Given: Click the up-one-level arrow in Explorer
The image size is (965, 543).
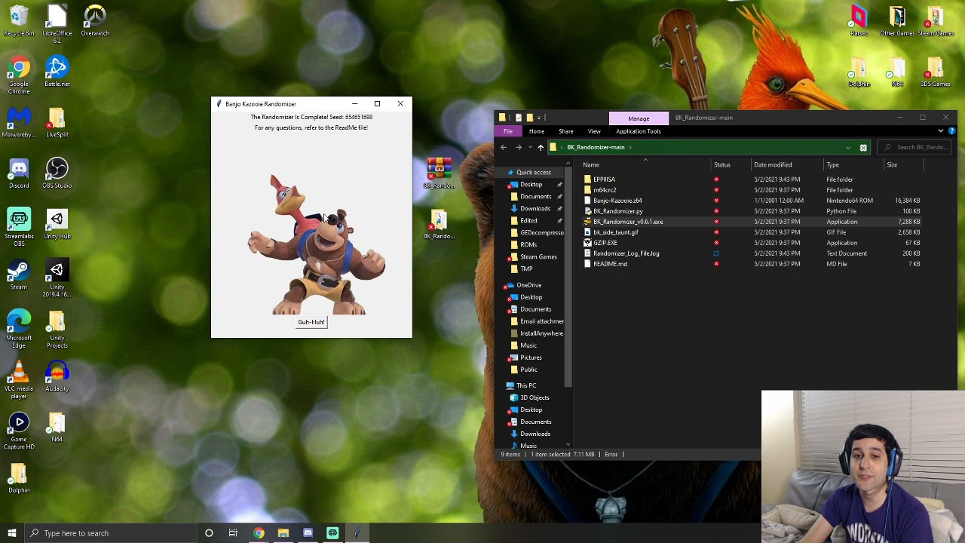Looking at the screenshot, I should pos(541,147).
